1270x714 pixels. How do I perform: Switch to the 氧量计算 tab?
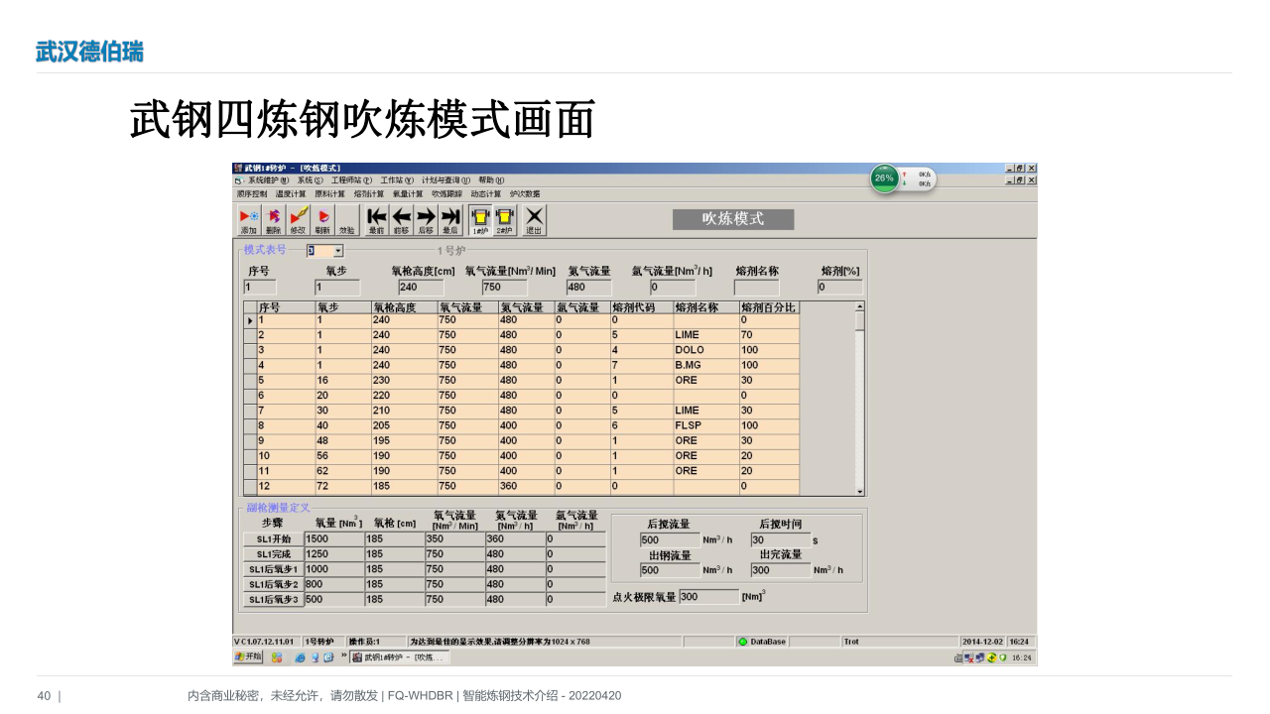click(x=408, y=193)
